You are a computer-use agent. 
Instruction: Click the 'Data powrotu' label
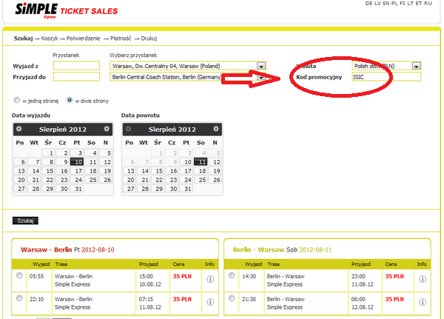[x=141, y=115]
